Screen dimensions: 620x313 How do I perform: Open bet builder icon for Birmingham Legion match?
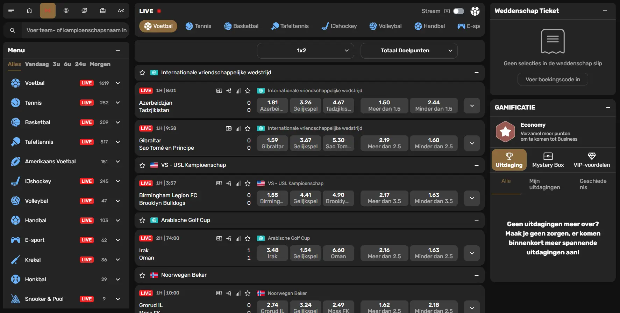(x=229, y=183)
